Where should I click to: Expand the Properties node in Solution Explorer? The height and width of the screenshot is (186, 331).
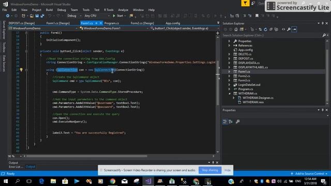229,41
